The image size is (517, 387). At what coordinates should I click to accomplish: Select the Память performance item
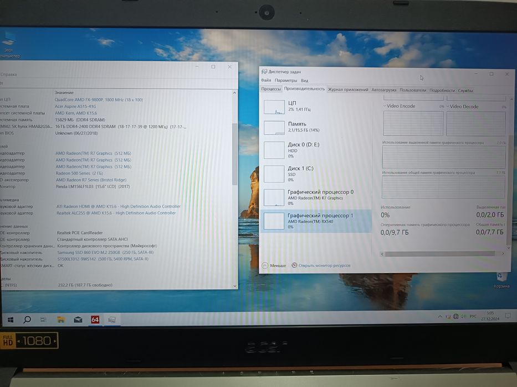[316, 127]
